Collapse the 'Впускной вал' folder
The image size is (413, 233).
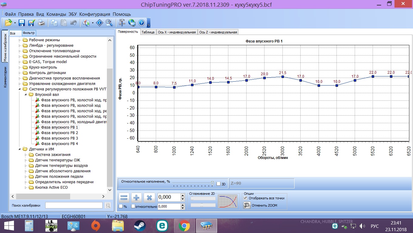[26, 95]
